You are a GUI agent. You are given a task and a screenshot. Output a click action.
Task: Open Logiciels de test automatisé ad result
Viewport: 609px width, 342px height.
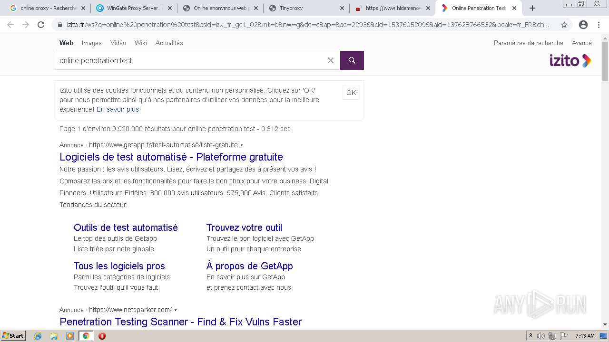point(171,157)
